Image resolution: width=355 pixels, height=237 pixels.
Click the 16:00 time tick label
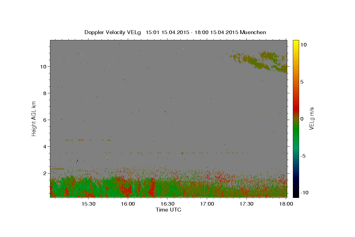point(128,204)
